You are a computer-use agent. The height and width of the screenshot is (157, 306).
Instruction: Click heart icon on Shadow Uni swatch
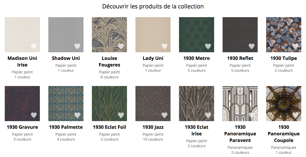[x=77, y=46]
